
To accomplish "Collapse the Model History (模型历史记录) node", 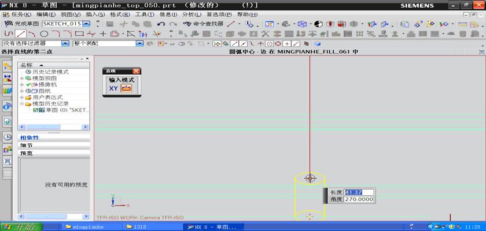I will tap(22, 103).
